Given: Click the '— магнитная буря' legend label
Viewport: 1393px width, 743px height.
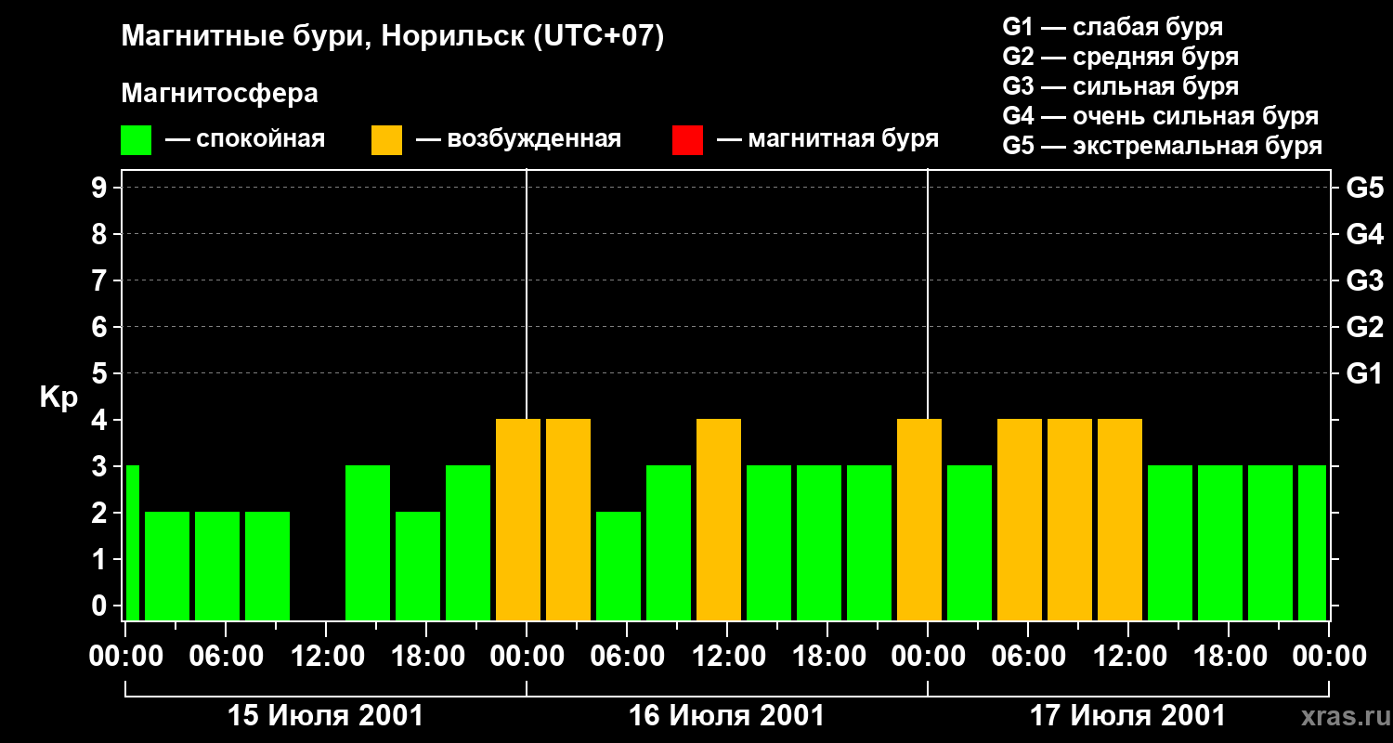Looking at the screenshot, I should 828,139.
